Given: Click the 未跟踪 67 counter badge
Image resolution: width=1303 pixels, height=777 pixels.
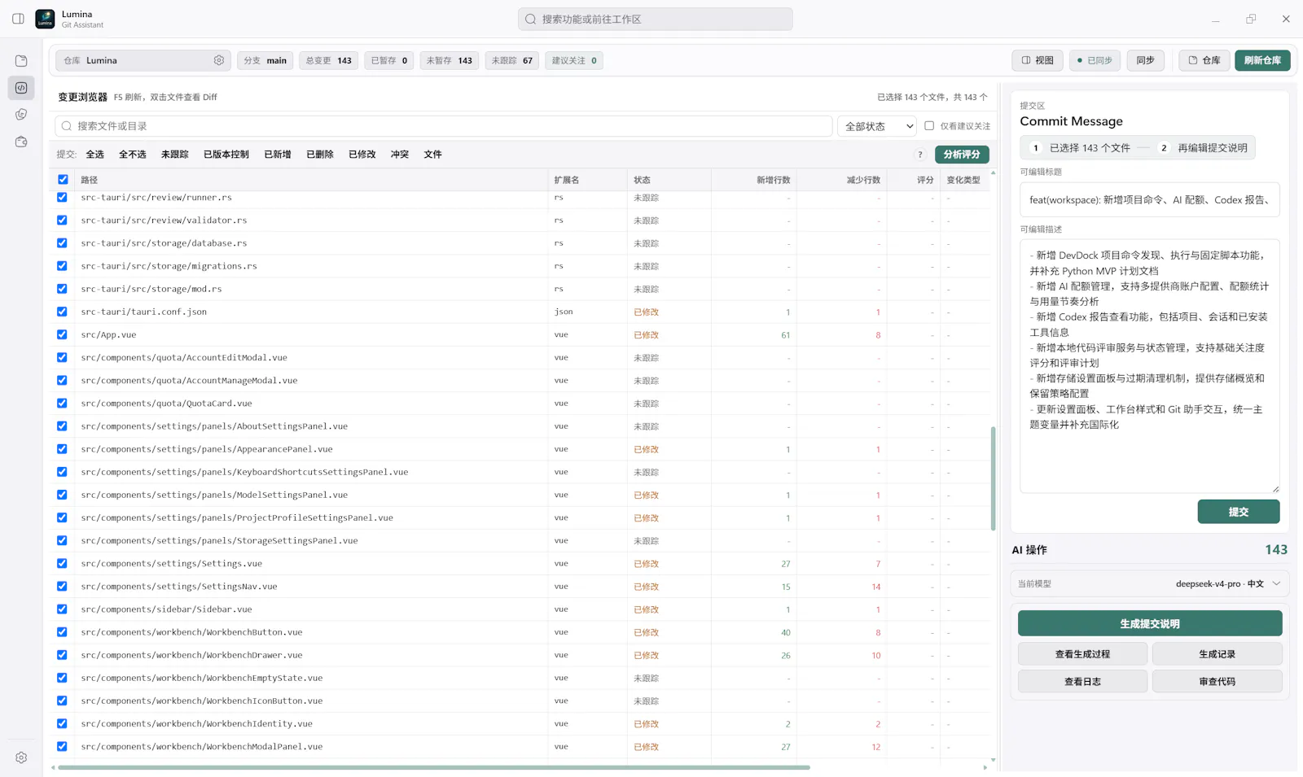Looking at the screenshot, I should [x=512, y=60].
